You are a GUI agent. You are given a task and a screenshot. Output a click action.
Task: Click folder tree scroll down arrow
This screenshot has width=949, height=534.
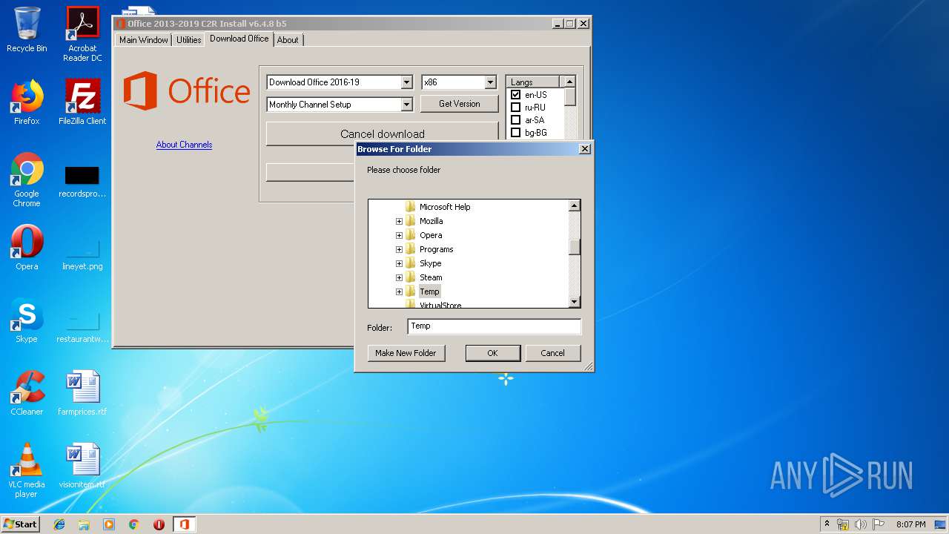(574, 302)
